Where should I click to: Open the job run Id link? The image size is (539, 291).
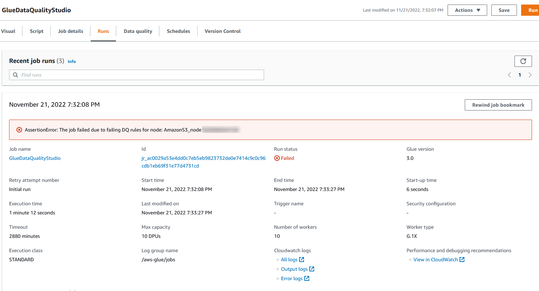click(203, 162)
